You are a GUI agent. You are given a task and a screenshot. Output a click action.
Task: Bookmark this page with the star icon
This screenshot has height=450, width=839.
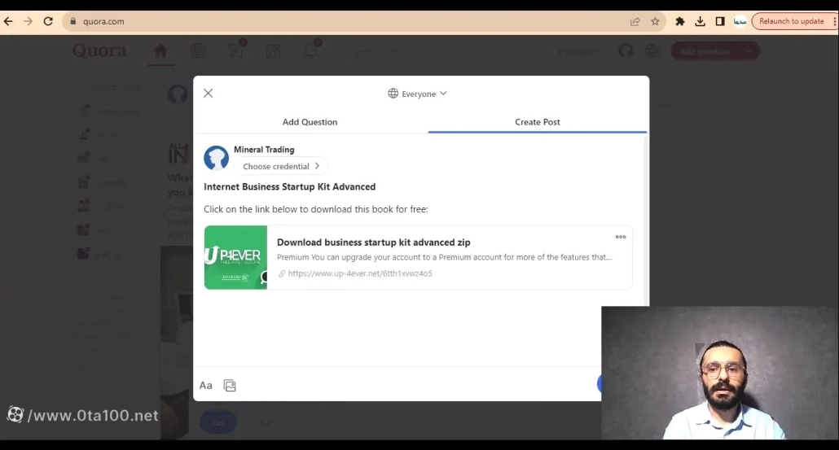[x=655, y=22]
